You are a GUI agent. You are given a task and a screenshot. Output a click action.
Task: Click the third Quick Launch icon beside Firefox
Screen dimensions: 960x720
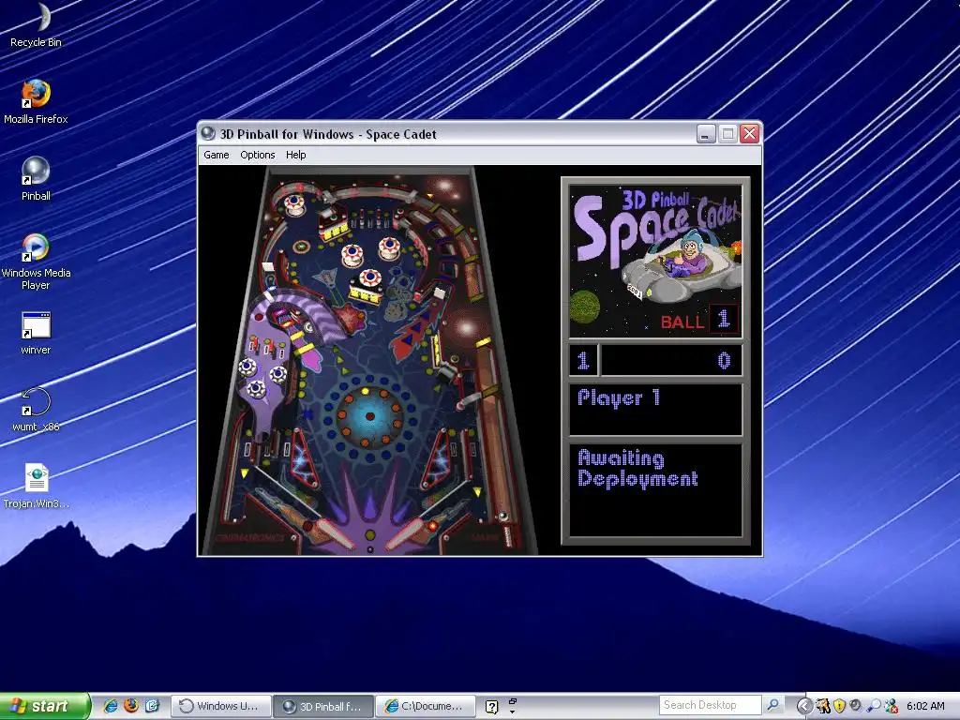click(x=152, y=706)
